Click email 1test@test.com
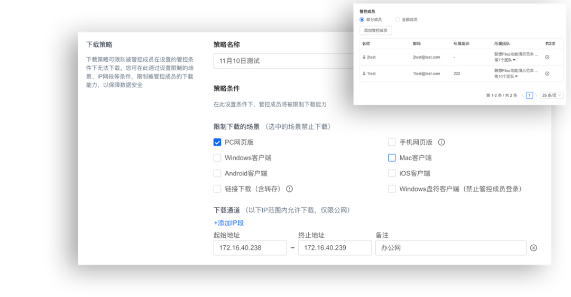The width and height of the screenshot is (571, 297). point(427,73)
